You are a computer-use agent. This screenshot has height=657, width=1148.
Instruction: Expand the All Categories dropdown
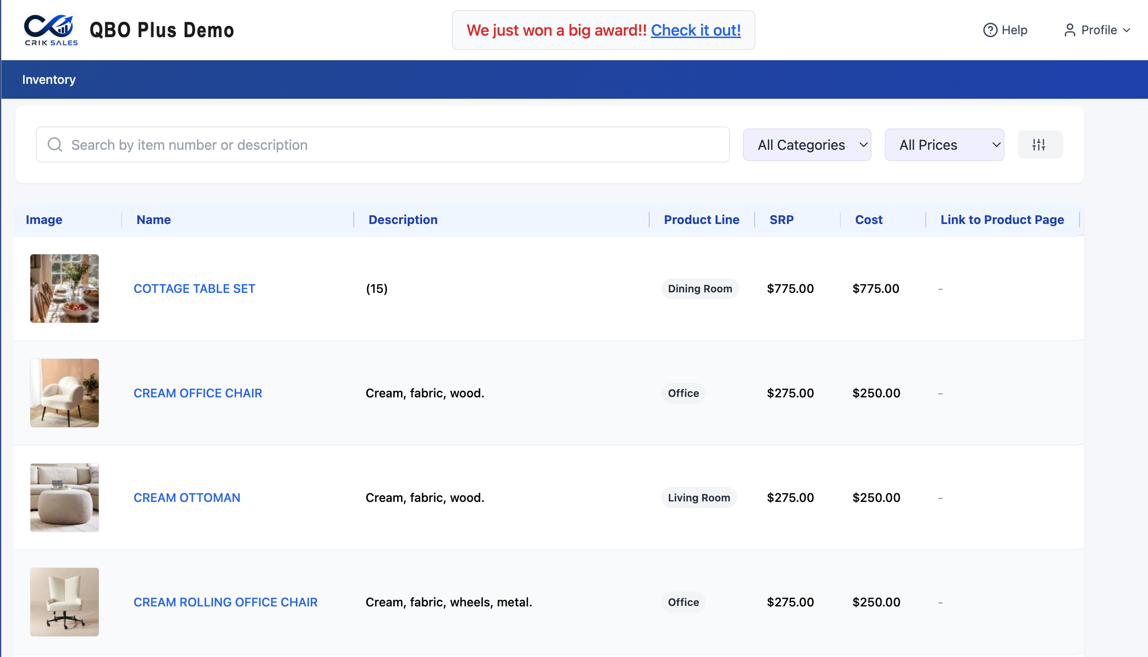[807, 145]
